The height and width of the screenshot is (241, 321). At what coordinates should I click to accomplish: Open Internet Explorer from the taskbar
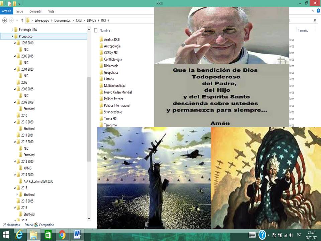tap(19, 235)
